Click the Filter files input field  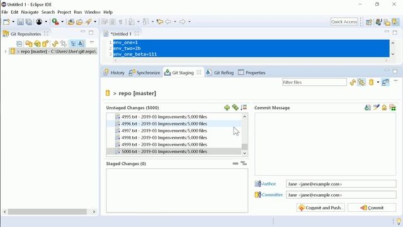point(314,83)
